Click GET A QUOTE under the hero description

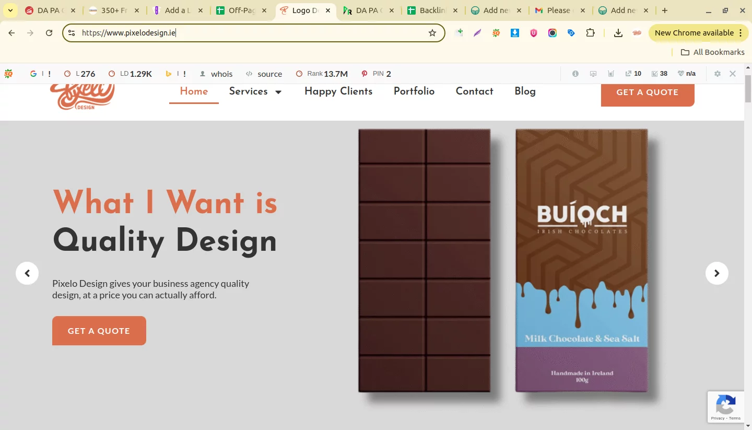(x=99, y=331)
